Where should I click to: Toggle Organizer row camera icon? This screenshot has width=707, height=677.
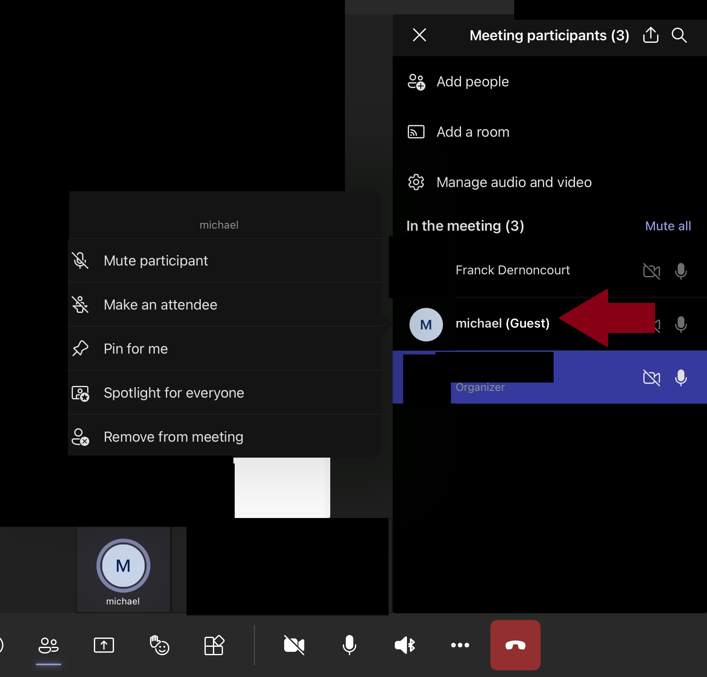(x=652, y=378)
